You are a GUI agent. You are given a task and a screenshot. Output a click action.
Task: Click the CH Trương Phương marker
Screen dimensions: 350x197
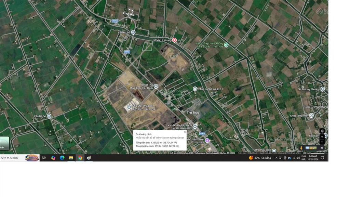tap(323, 89)
